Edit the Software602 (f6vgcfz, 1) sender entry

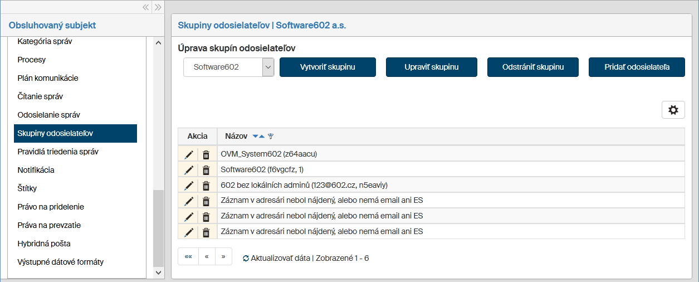[189, 170]
